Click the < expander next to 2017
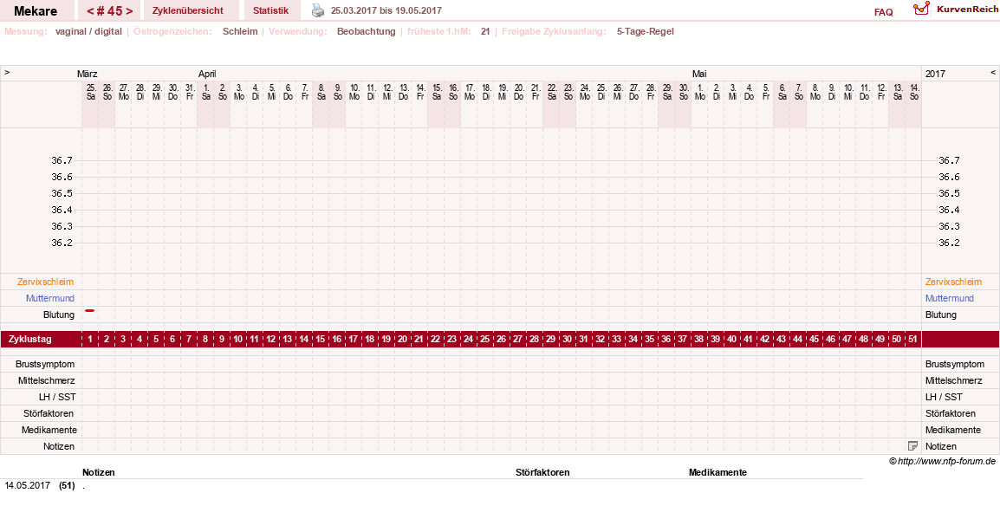1000x506 pixels. (x=992, y=73)
